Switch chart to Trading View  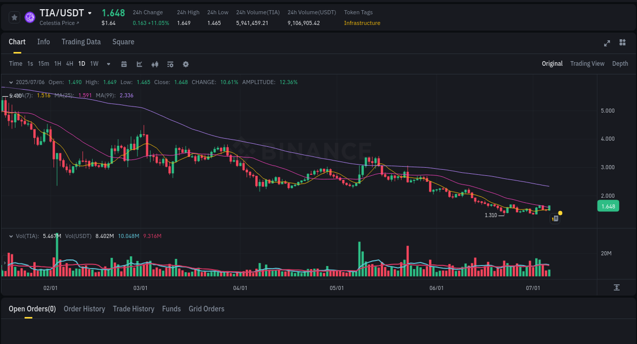(587, 64)
